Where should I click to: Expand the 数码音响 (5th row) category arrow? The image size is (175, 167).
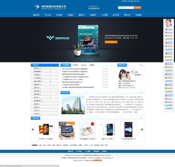pyautogui.click(x=50, y=84)
